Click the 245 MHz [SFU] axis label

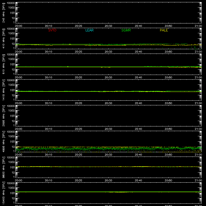[3, 13]
